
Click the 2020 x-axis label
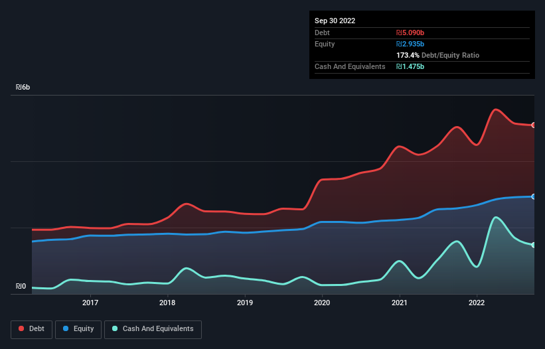pos(322,303)
